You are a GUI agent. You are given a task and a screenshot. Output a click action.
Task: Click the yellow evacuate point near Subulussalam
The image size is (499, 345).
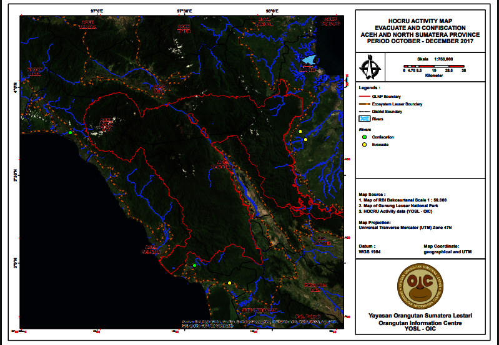pyautogui.click(x=230, y=283)
